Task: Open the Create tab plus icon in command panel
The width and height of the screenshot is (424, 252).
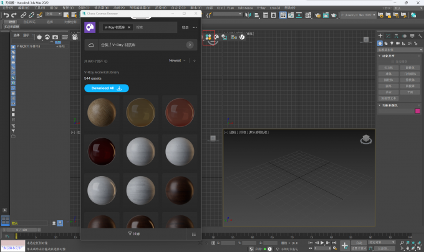Action: (x=380, y=36)
